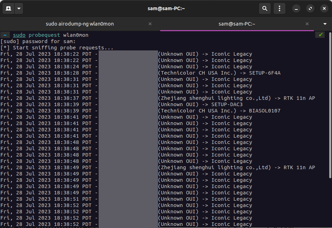
Task: Click the sam@sam-PC:~ window title
Action: (166, 8)
